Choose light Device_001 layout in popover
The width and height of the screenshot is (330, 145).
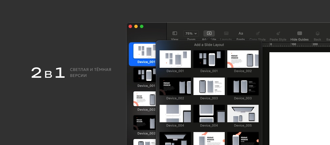(x=175, y=59)
